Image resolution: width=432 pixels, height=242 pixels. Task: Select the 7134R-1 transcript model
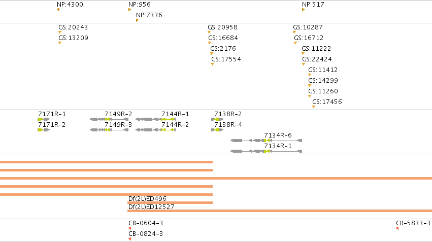pyautogui.click(x=266, y=151)
